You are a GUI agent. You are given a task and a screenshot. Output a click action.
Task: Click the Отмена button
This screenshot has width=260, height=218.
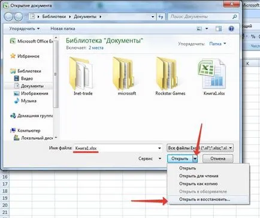coord(217,159)
